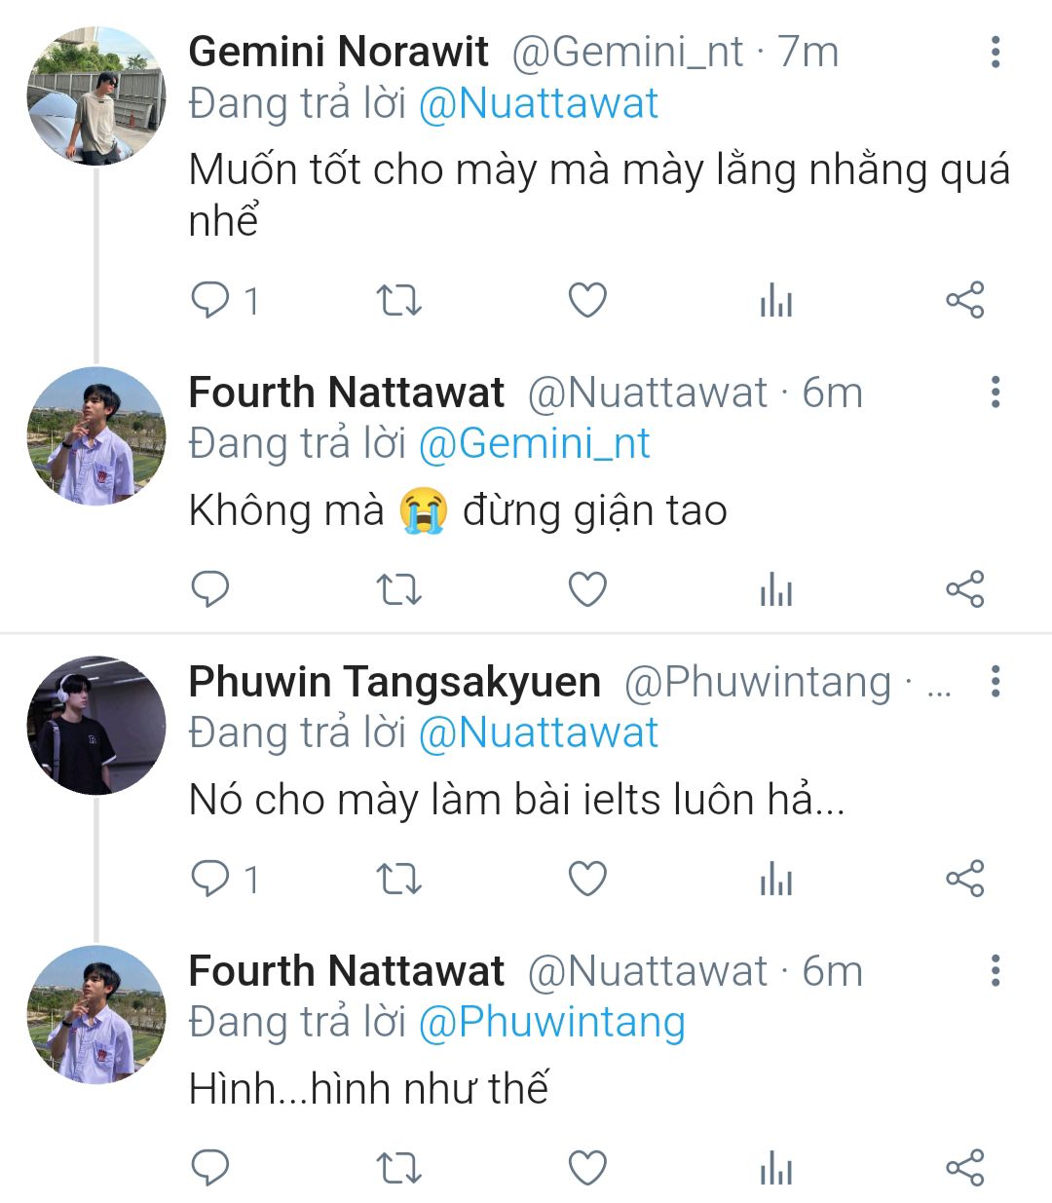Image resolution: width=1052 pixels, height=1203 pixels.
Task: Open the @Gemini_nt mention link in Fourth's reply
Action: 534,444
